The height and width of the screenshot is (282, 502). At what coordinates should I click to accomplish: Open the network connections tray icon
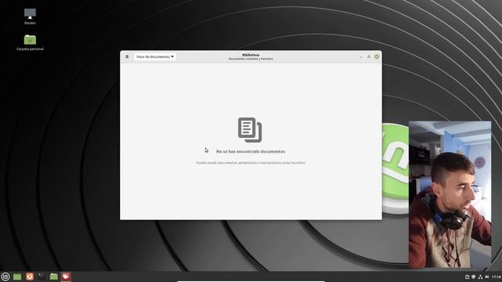480,277
